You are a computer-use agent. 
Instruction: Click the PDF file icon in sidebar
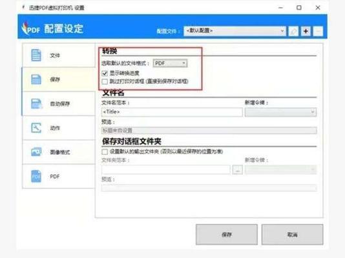point(36,176)
